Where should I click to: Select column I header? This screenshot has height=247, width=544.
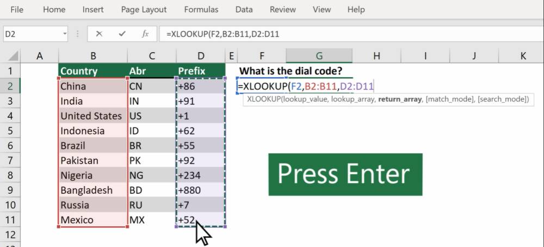(425, 55)
